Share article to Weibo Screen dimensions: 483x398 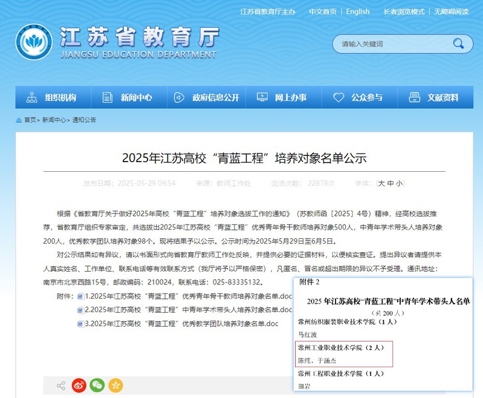(79, 385)
